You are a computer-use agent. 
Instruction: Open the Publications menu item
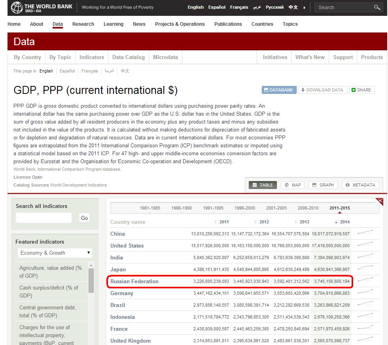[228, 24]
